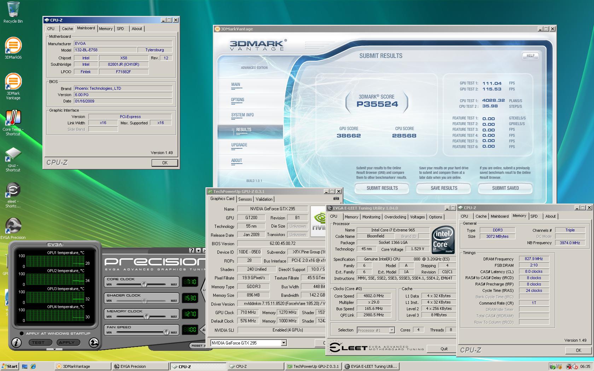Click the question mark help icon in Precision

pyautogui.click(x=192, y=251)
